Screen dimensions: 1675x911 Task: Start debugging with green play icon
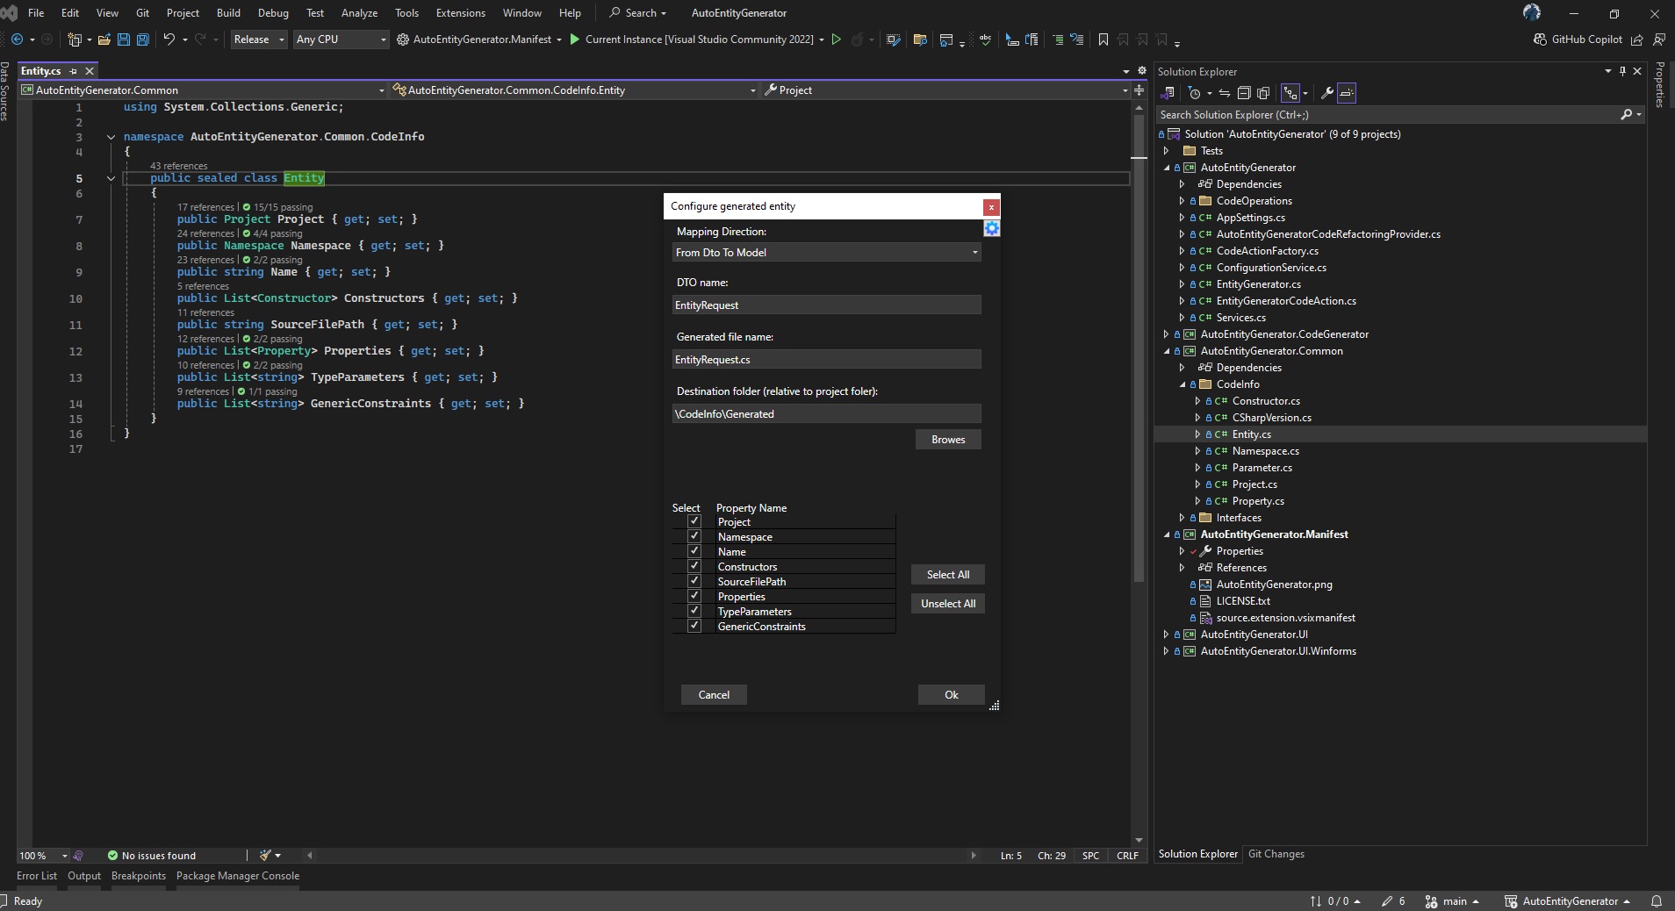(x=574, y=39)
